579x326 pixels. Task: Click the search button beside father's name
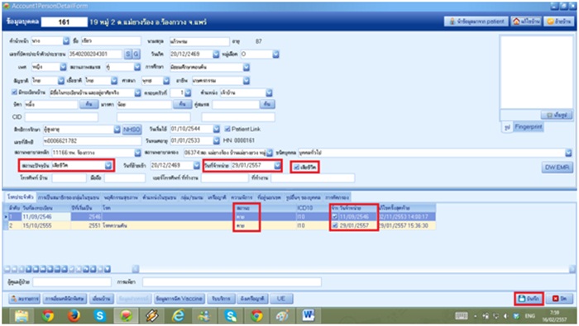(x=89, y=104)
